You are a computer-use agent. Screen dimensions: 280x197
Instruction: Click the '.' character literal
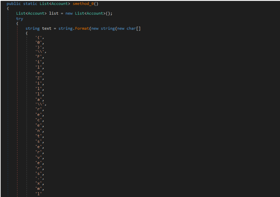(39, 178)
